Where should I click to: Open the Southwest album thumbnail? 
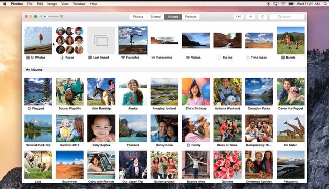pyautogui.click(x=70, y=165)
